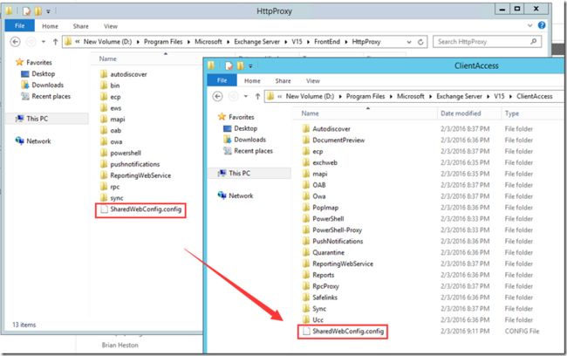Image resolution: width=567 pixels, height=356 pixels.
Task: Click Back arrow in ClientAccess window
Action: [x=217, y=96]
